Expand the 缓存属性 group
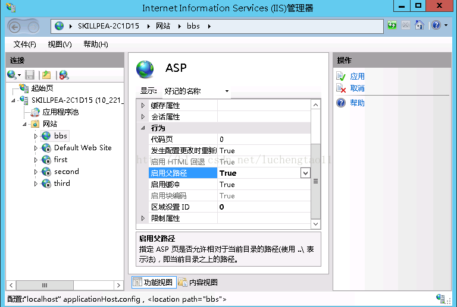Viewport: 457px width, 307px height. coord(143,105)
